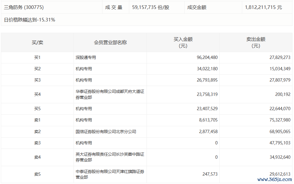This screenshot has height=184, width=294.
Task: Click buy amount 23,758,319
Action: point(207,94)
